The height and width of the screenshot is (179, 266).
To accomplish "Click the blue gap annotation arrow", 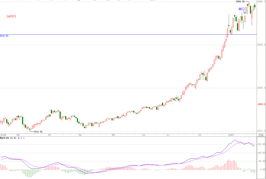I will point(244,12).
